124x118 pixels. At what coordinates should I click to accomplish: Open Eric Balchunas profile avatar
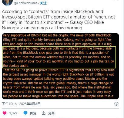tap(7, 2)
